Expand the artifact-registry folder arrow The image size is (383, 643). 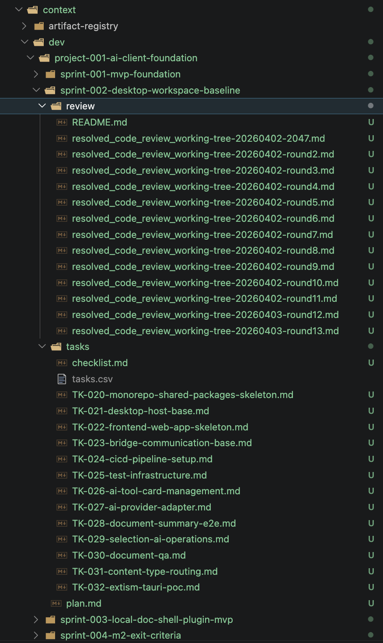pyautogui.click(x=24, y=26)
